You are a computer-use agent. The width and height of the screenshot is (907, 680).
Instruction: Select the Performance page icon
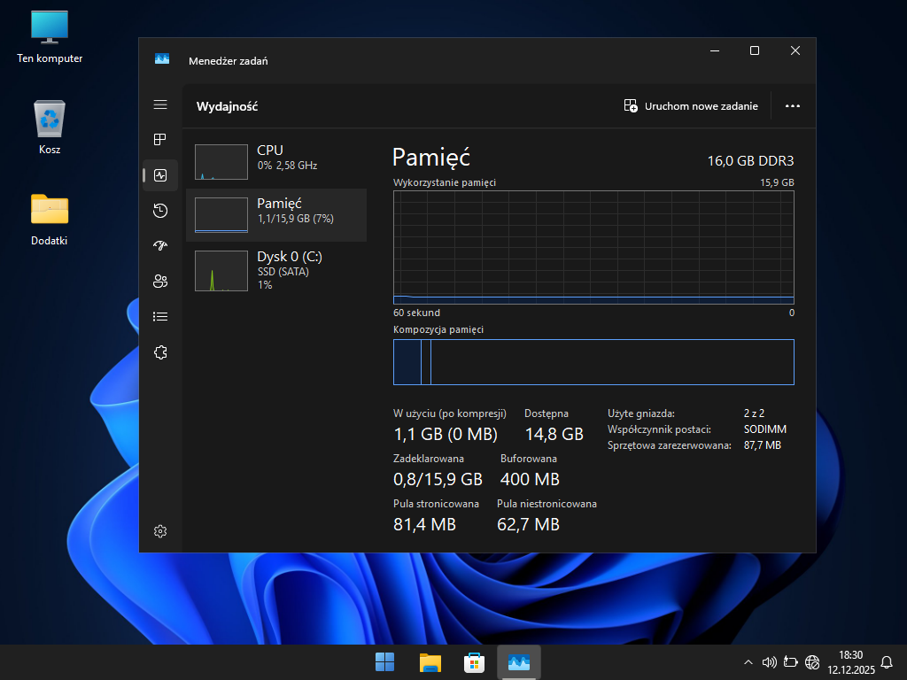[x=160, y=175]
